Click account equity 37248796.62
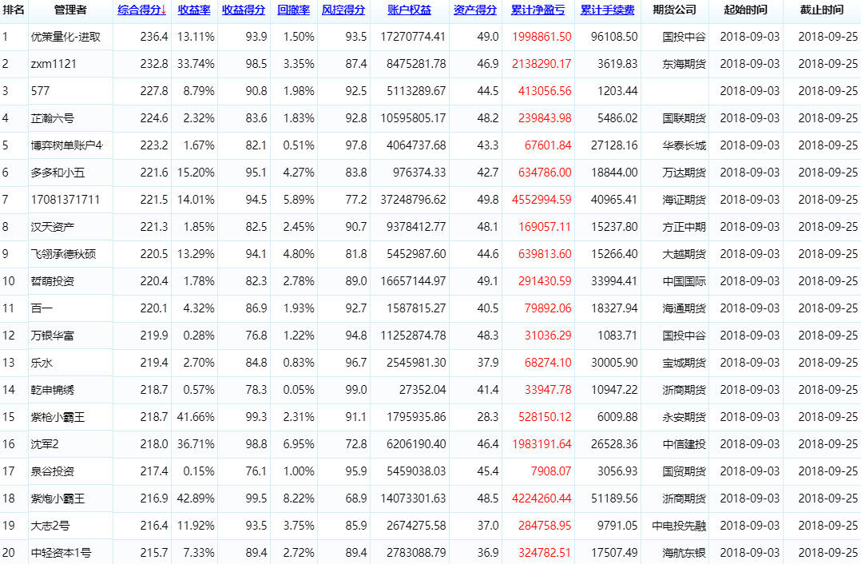 click(413, 200)
